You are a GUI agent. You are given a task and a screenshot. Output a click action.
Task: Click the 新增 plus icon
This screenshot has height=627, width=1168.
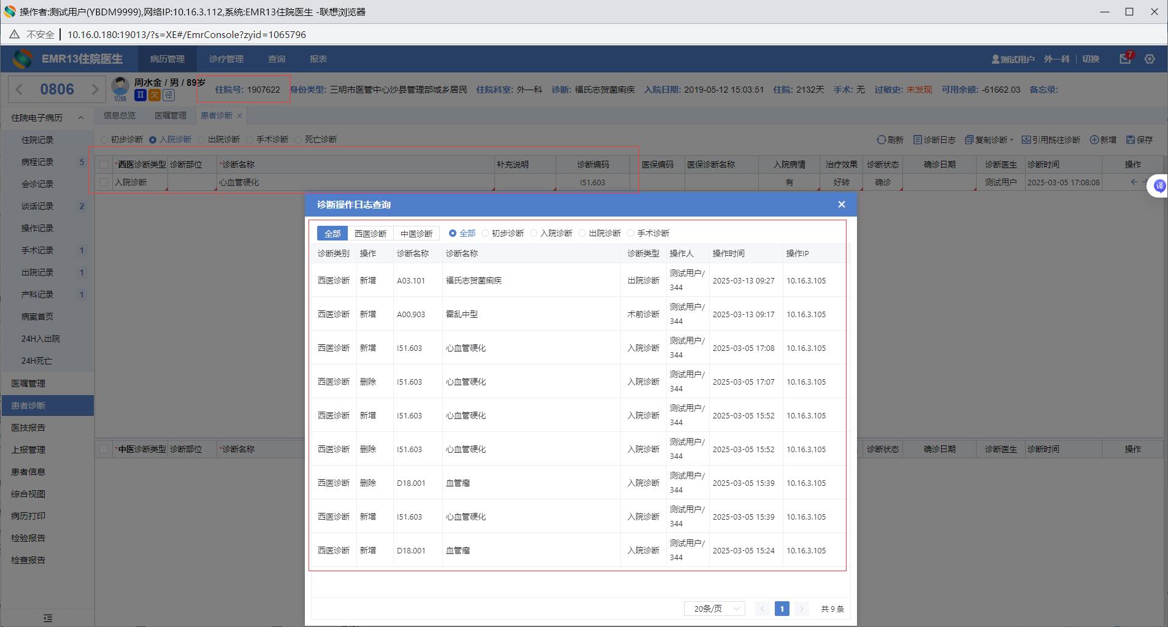point(1094,140)
